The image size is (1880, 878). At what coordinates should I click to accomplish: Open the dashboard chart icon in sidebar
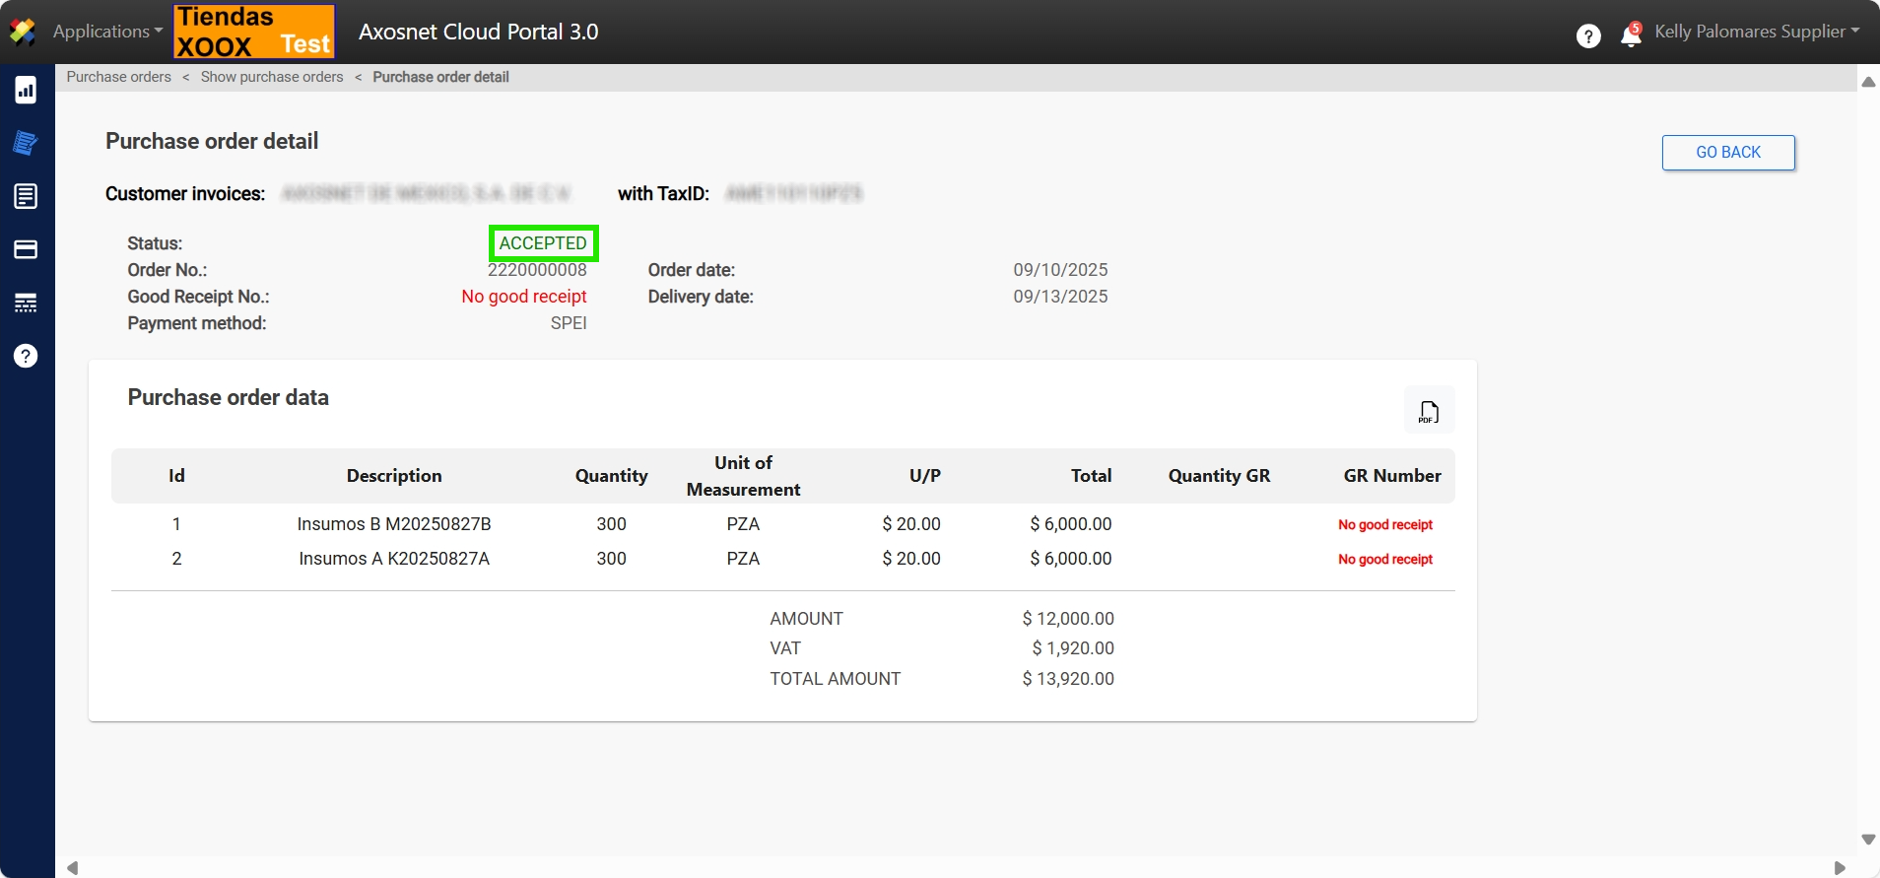(26, 91)
